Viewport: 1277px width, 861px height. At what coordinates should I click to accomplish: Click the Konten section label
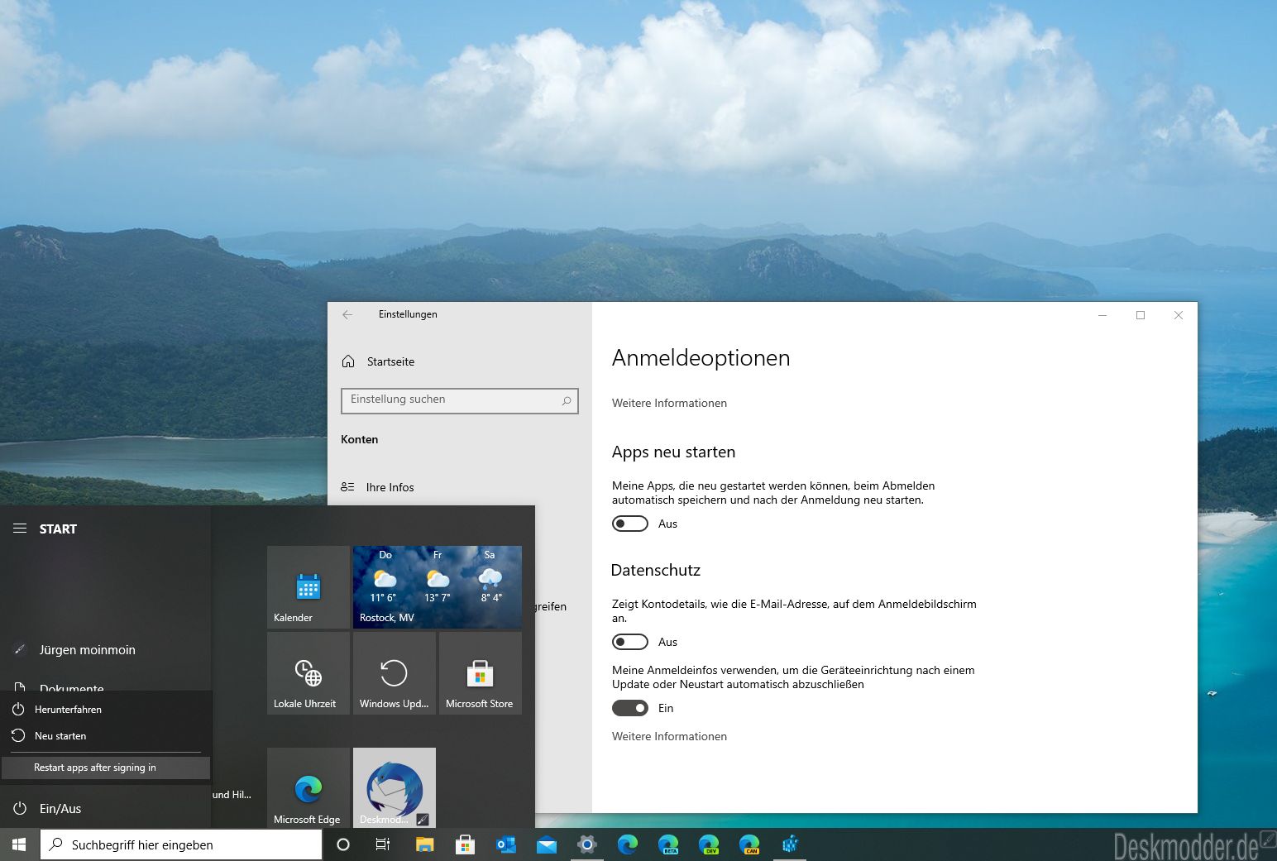coord(359,439)
